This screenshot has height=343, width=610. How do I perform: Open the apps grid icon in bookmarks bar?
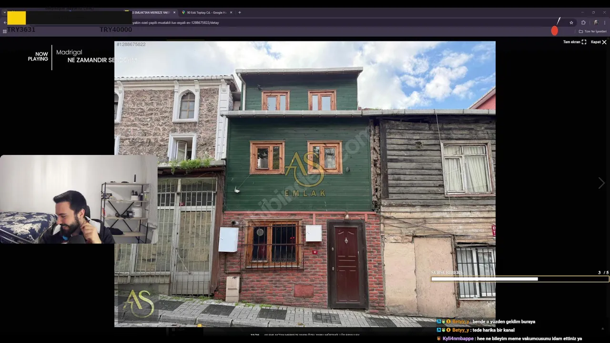(5, 31)
